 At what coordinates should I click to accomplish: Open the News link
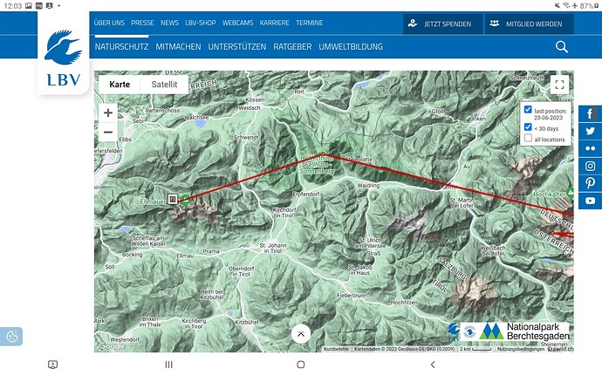point(170,23)
